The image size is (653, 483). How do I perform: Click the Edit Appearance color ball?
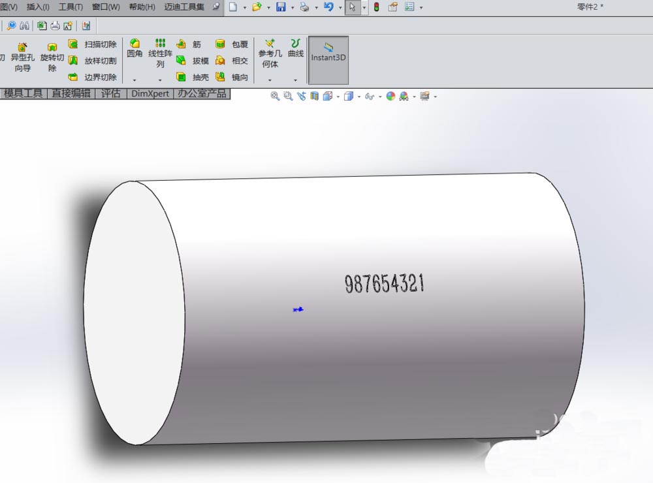(390, 96)
